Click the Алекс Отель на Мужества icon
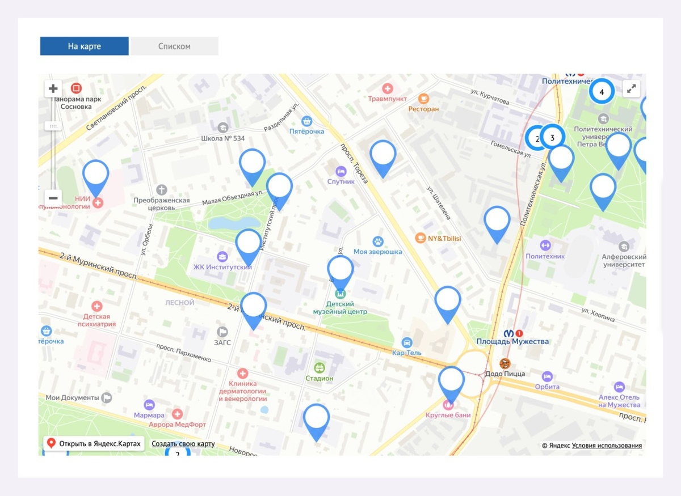Screen dimensions: 681x496 pos(619,387)
